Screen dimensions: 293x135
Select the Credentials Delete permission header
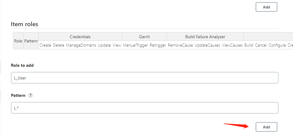coord(58,45)
